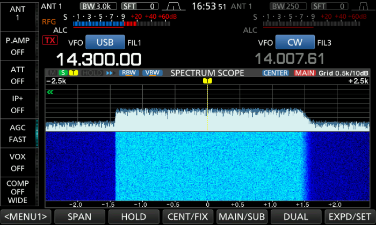Tap the SPECTRUM SCOPE title
The height and width of the screenshot is (225, 376).
(207, 73)
